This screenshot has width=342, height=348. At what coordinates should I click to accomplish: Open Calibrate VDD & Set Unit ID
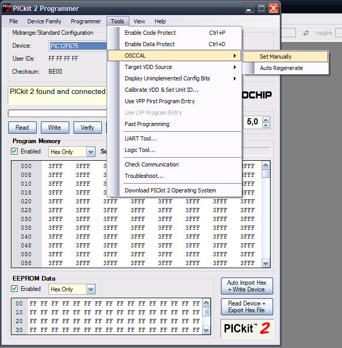pyautogui.click(x=174, y=90)
